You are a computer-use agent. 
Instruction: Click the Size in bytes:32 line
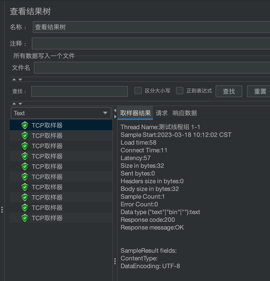tap(142, 166)
